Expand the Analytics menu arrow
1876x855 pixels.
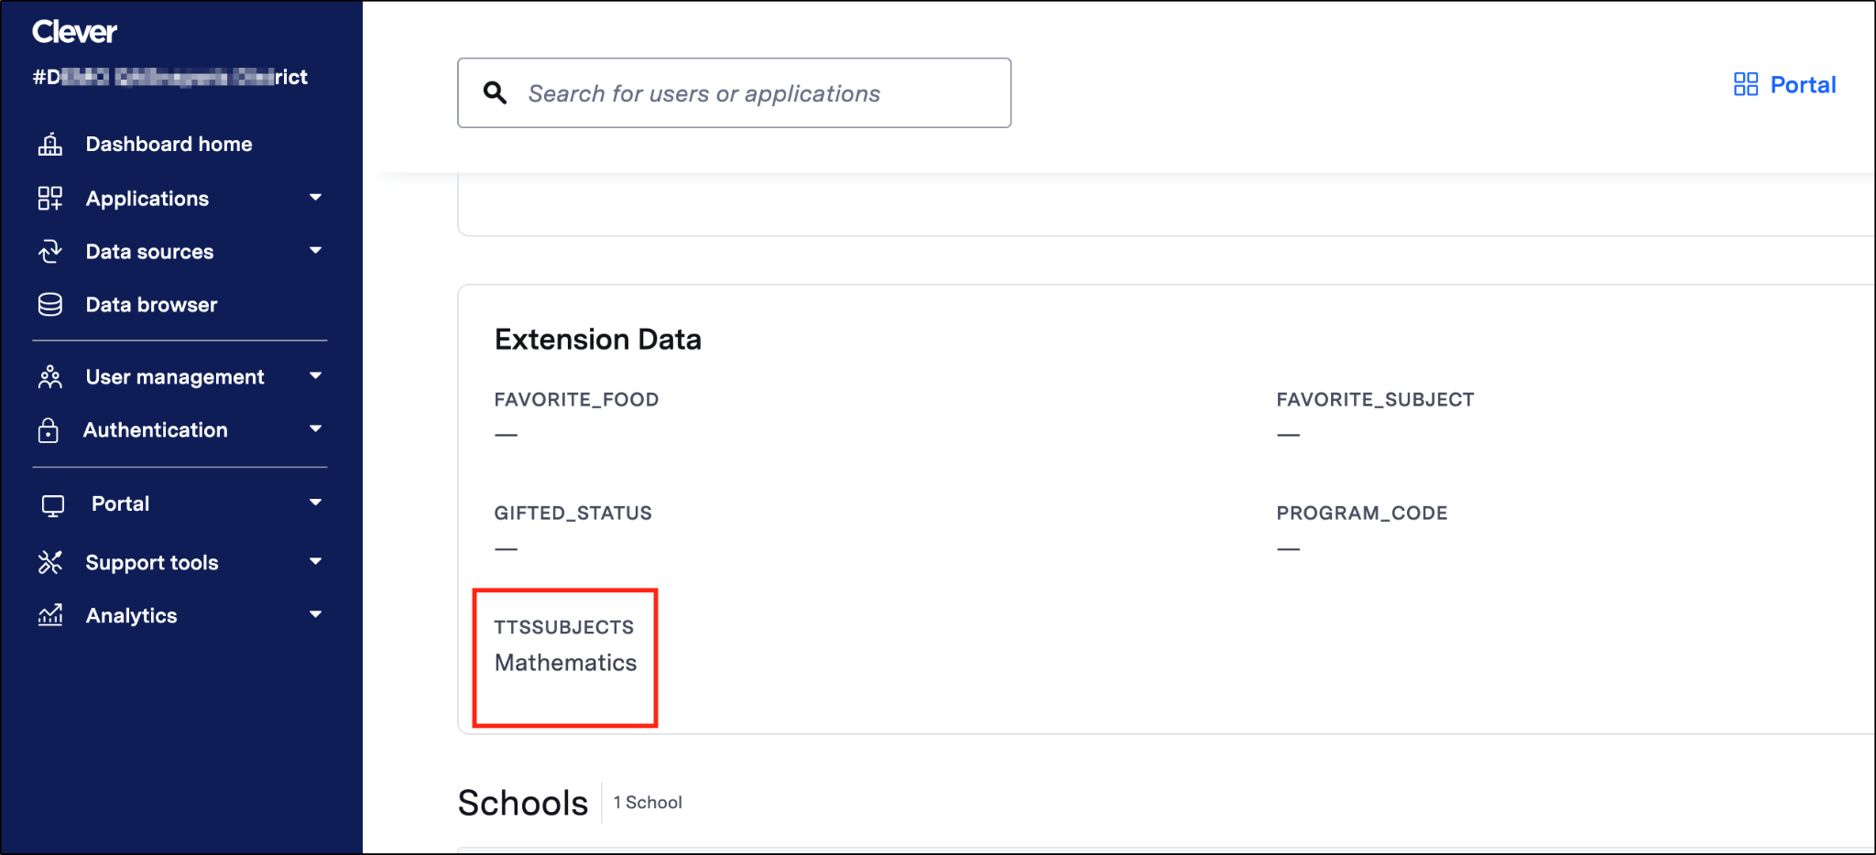pos(316,615)
